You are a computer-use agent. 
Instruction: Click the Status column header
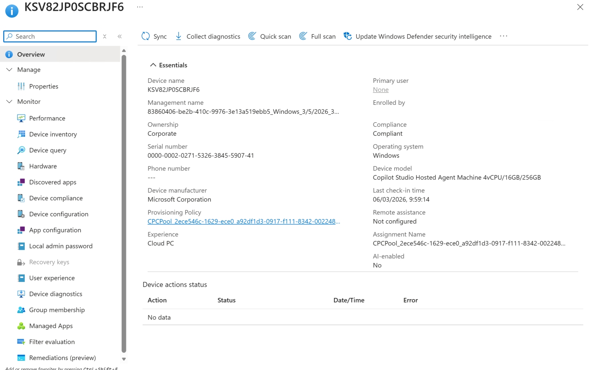coord(226,300)
